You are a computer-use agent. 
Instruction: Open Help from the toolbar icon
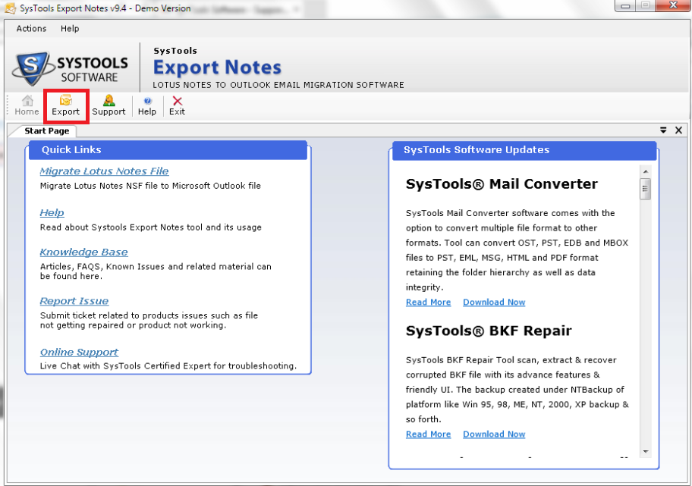pyautogui.click(x=147, y=105)
